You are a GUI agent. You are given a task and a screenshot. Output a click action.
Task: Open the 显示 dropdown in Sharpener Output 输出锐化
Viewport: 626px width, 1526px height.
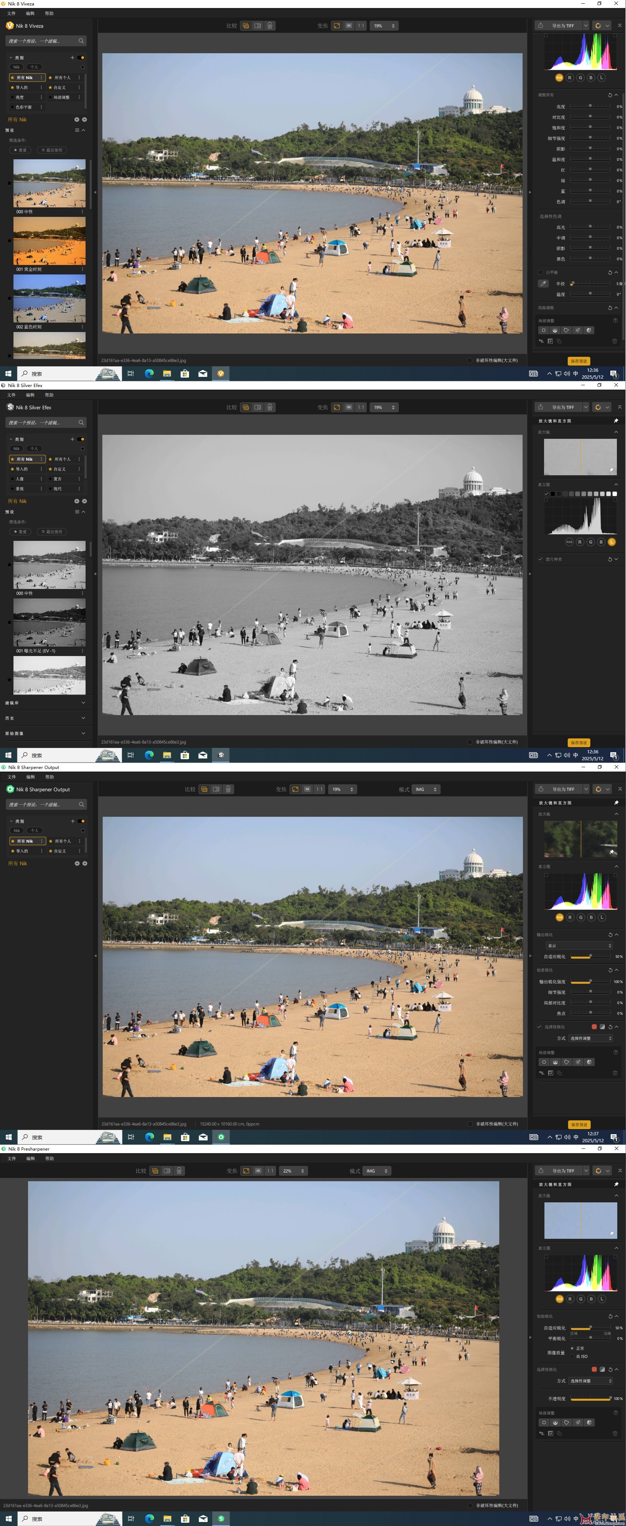tap(579, 945)
